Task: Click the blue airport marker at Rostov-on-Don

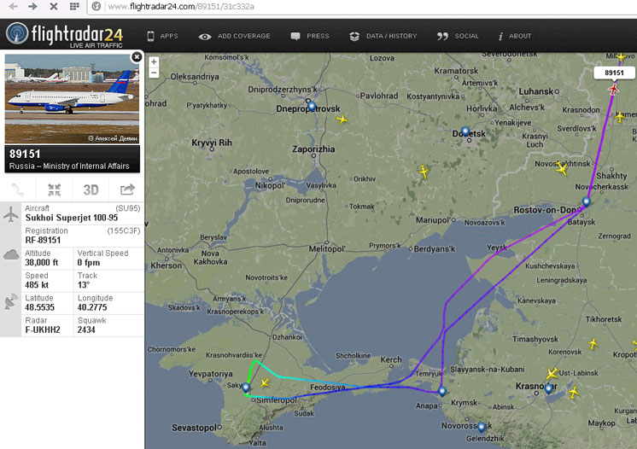Action: tap(586, 201)
